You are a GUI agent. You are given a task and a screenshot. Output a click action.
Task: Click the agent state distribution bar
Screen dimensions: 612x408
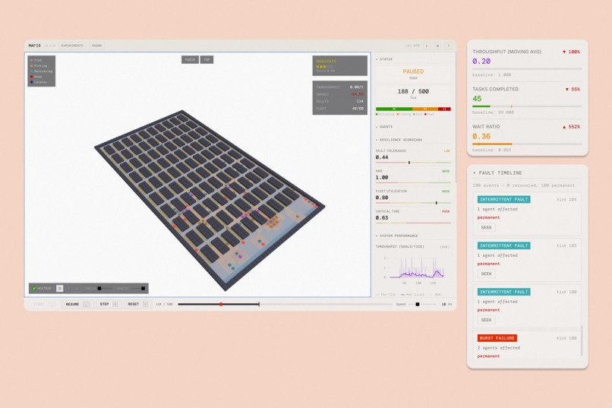(413, 109)
